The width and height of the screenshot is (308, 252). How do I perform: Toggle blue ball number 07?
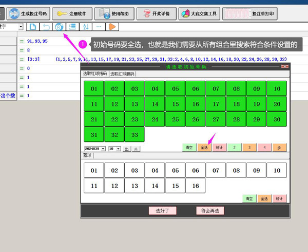pos(216,170)
